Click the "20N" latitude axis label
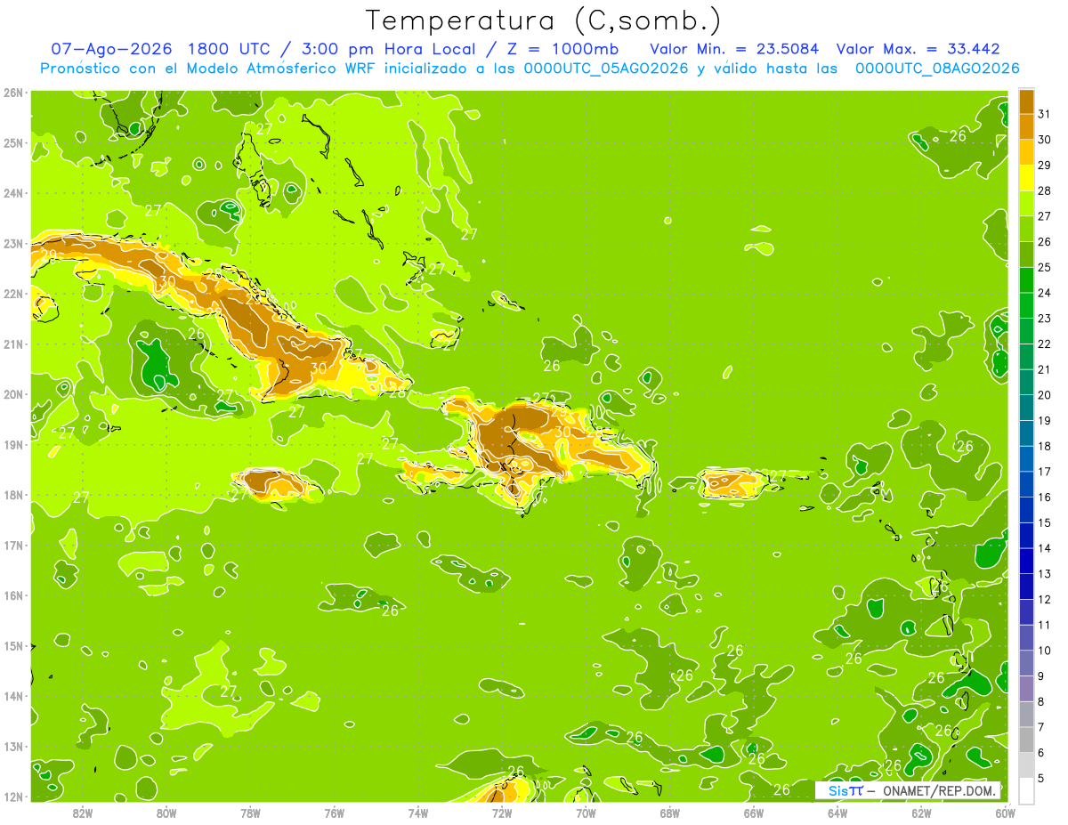Viewport: 1068px width, 825px height. pos(13,394)
